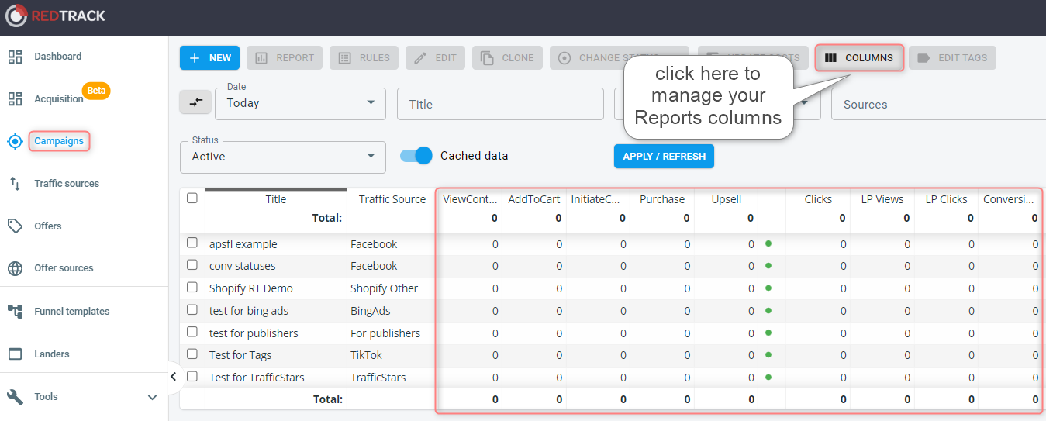This screenshot has height=421, width=1046.
Task: Open the Status dropdown showing Active
Action: click(283, 157)
